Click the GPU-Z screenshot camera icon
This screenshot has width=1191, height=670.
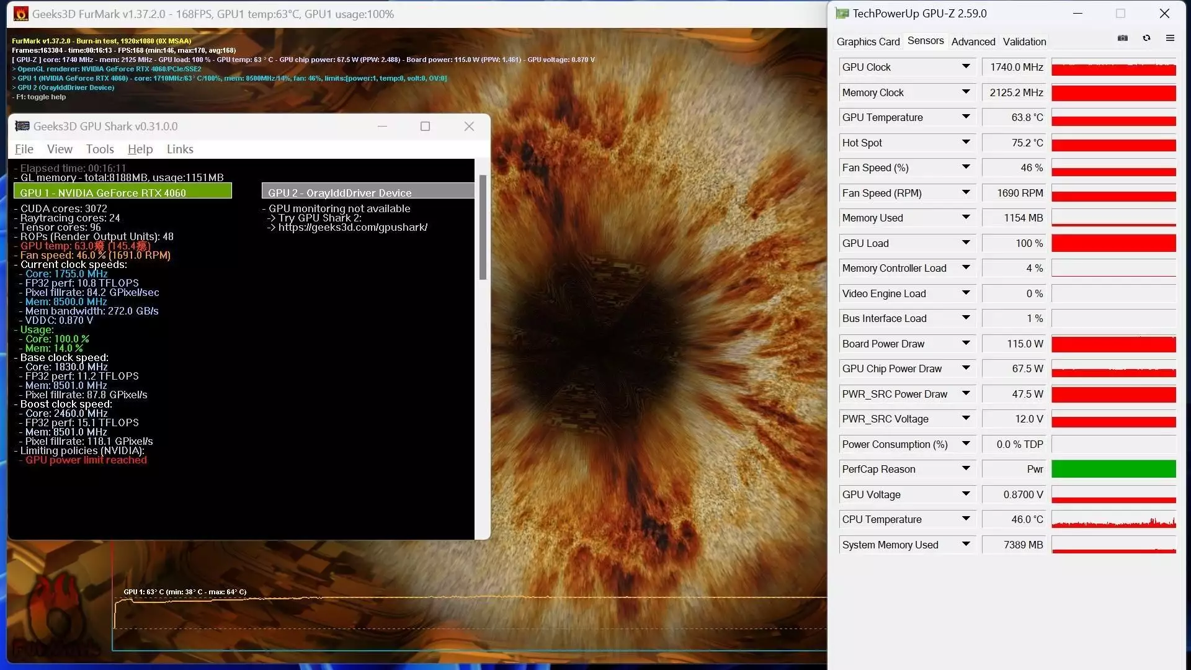click(x=1123, y=38)
